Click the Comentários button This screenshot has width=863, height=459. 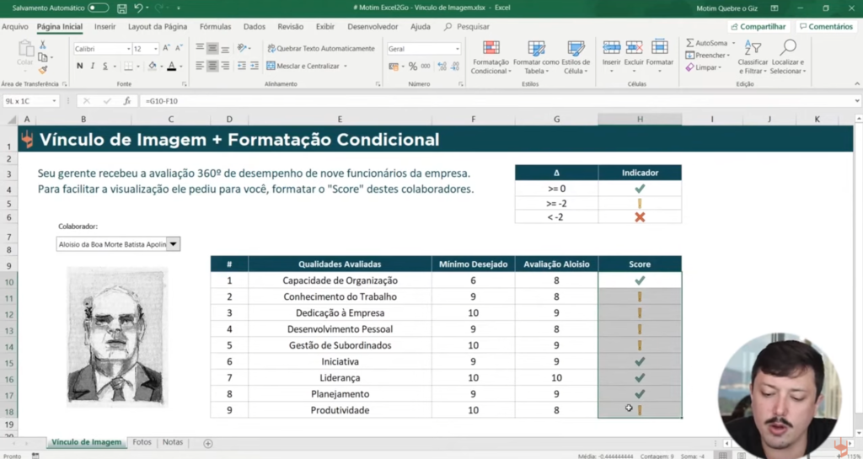826,26
